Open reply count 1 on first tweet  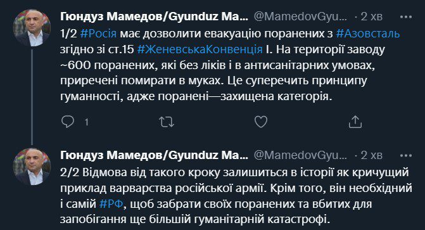pyautogui.click(x=87, y=122)
